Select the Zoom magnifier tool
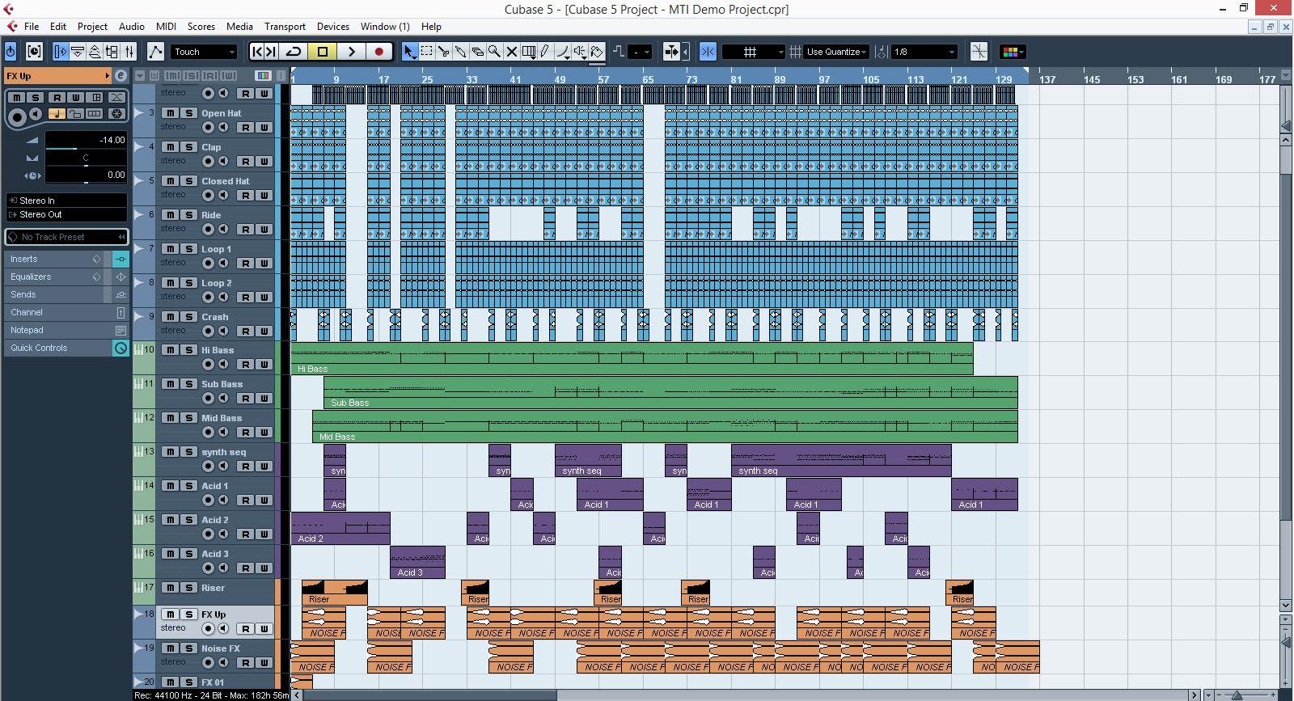This screenshot has width=1294, height=701. point(494,52)
